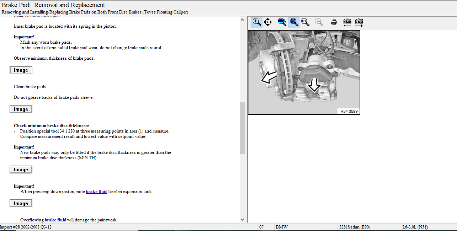Click the 'Brake Pad: Removal and Replacement' title
This screenshot has height=231, width=457.
[53, 5]
